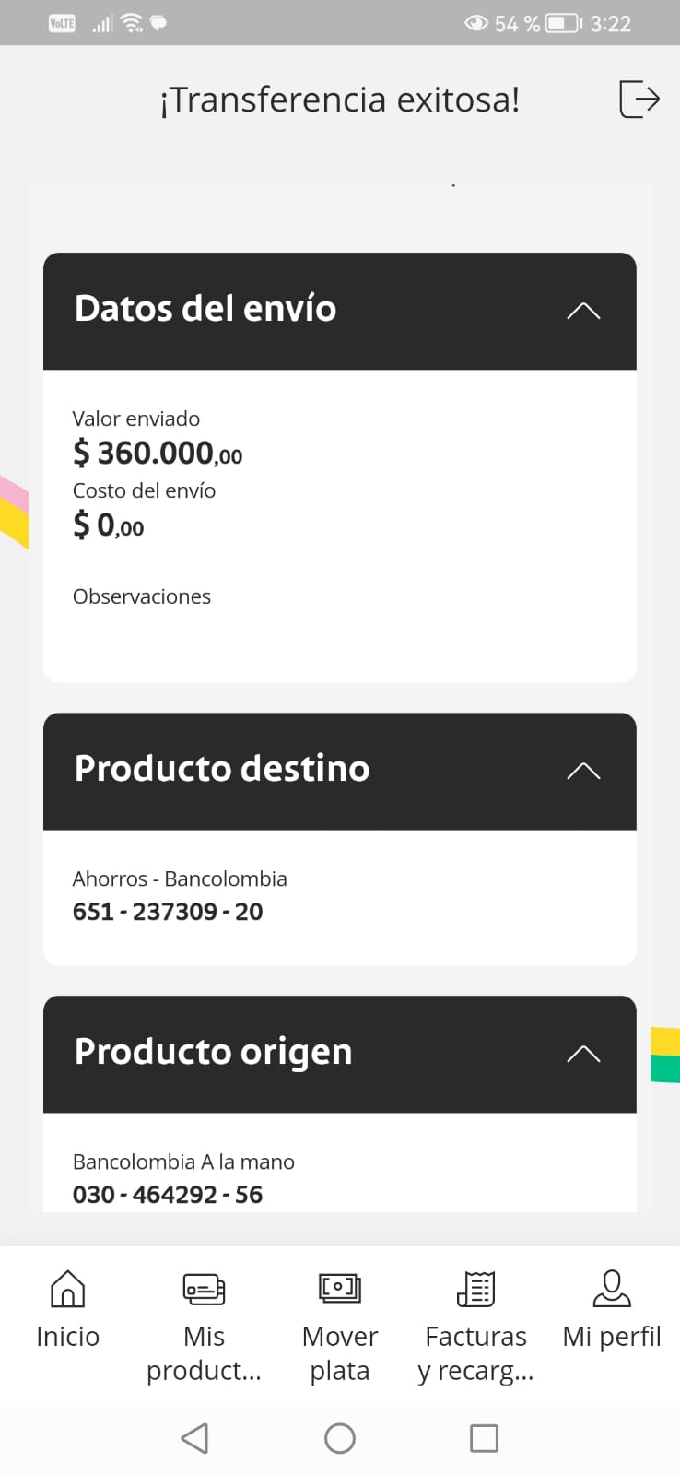Select the destination account number 651-237309-20
This screenshot has height=1475, width=680.
click(168, 912)
